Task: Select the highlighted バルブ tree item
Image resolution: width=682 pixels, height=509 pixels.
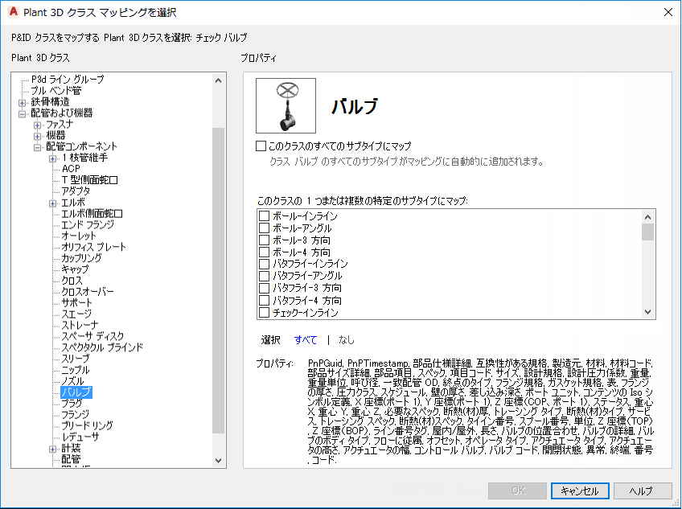Action: (x=76, y=392)
